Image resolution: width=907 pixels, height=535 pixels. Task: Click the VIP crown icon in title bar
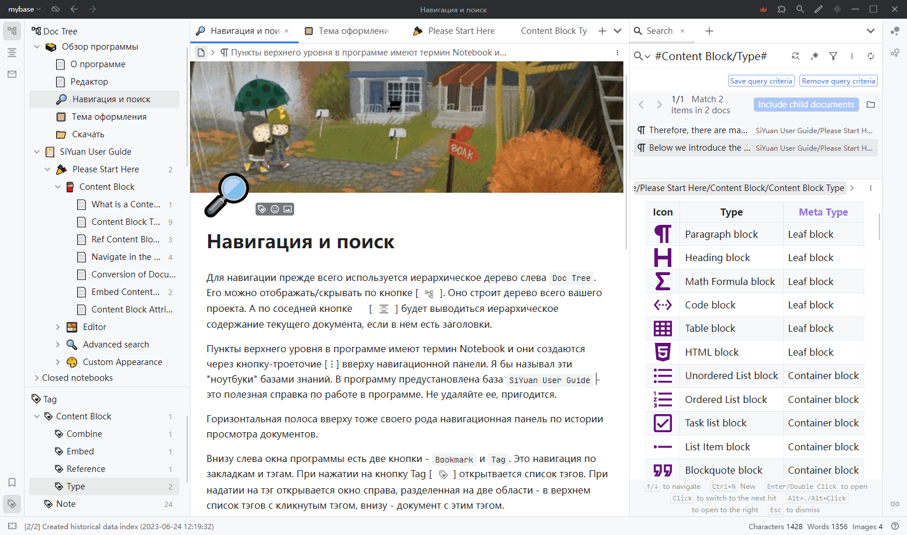pyautogui.click(x=763, y=9)
